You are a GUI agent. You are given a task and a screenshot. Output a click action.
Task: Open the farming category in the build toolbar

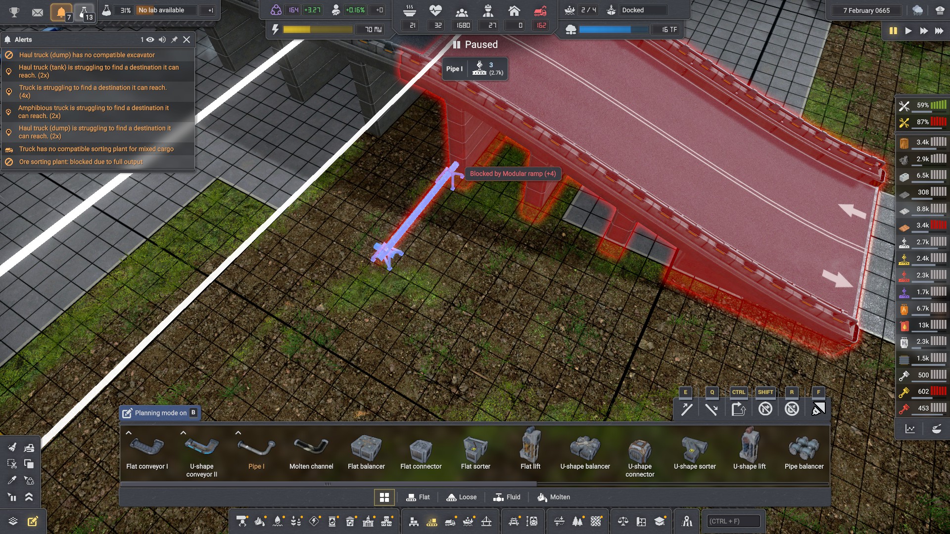click(296, 521)
